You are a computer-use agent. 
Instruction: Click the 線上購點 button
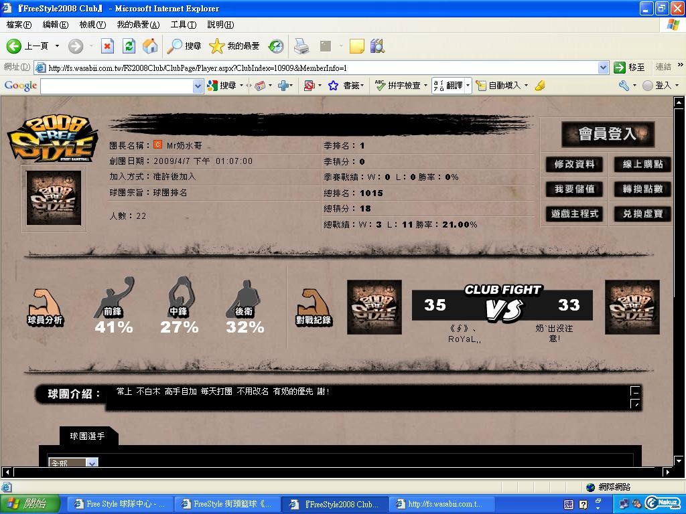point(642,165)
